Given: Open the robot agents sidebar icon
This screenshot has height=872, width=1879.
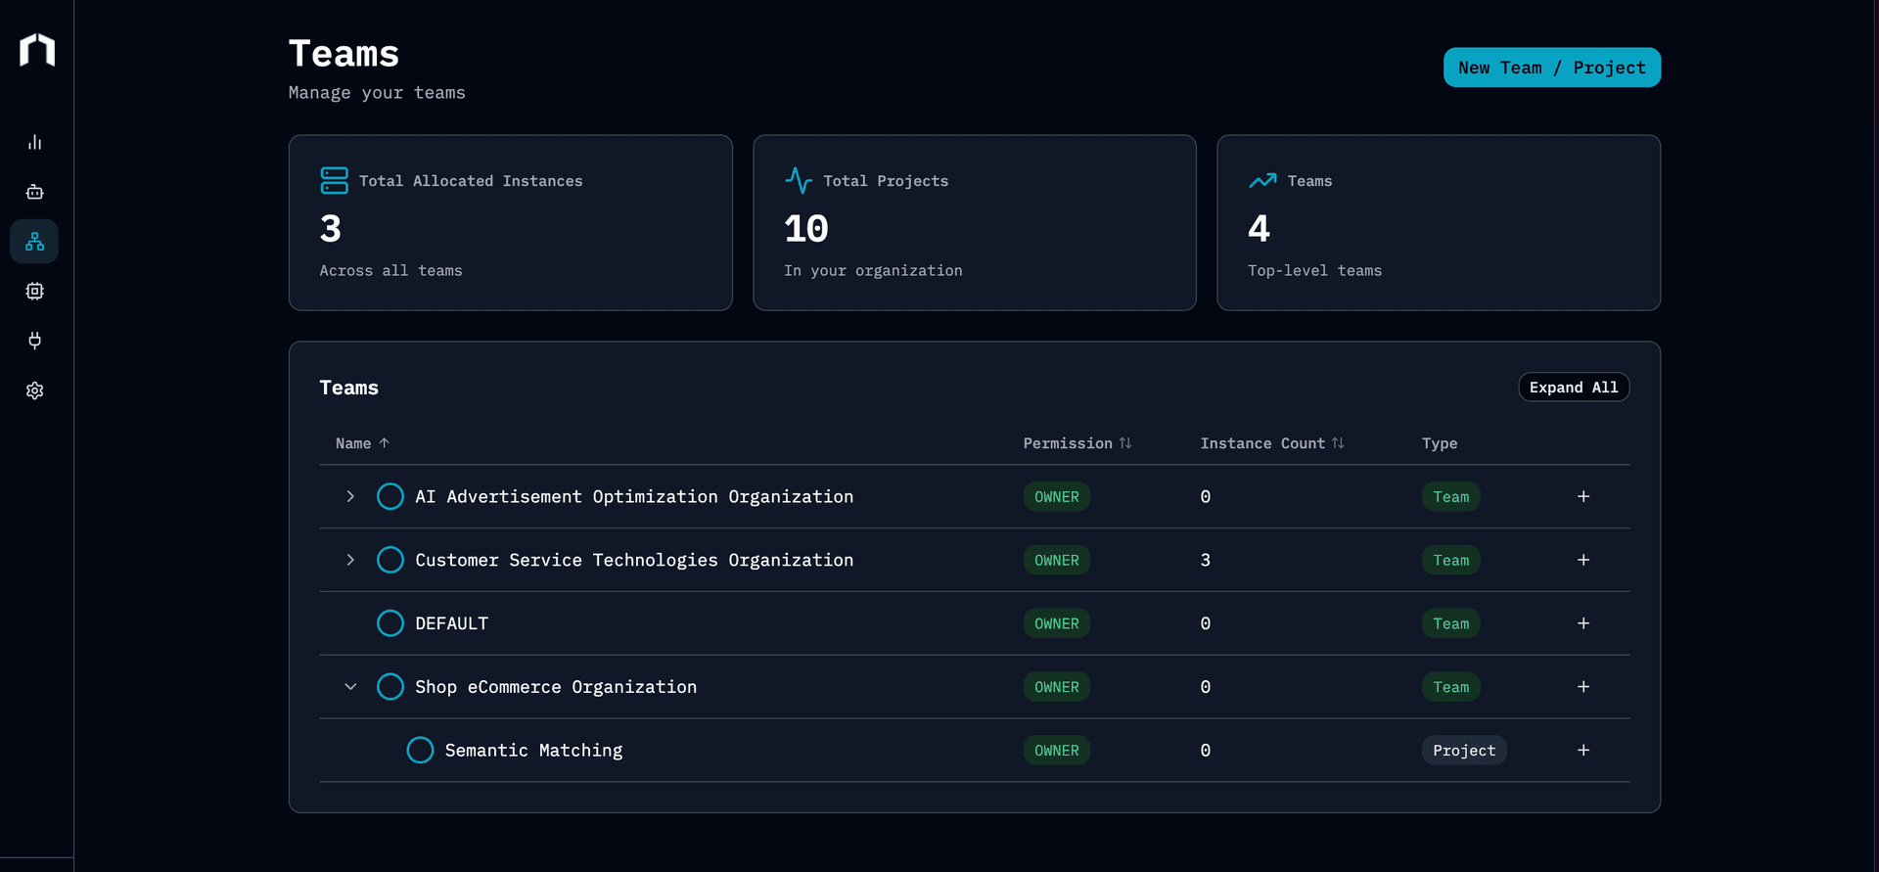Looking at the screenshot, I should pos(34,192).
